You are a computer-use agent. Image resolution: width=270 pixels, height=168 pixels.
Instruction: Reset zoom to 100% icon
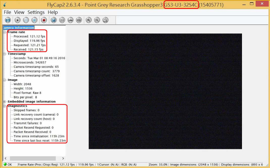tap(106, 20)
